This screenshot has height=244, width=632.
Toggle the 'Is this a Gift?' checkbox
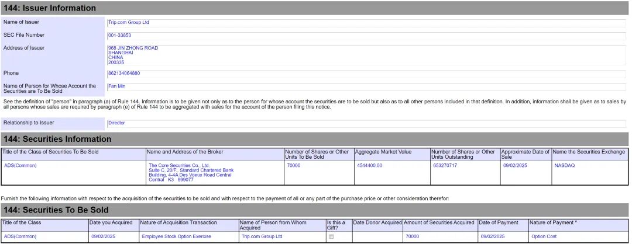331,237
